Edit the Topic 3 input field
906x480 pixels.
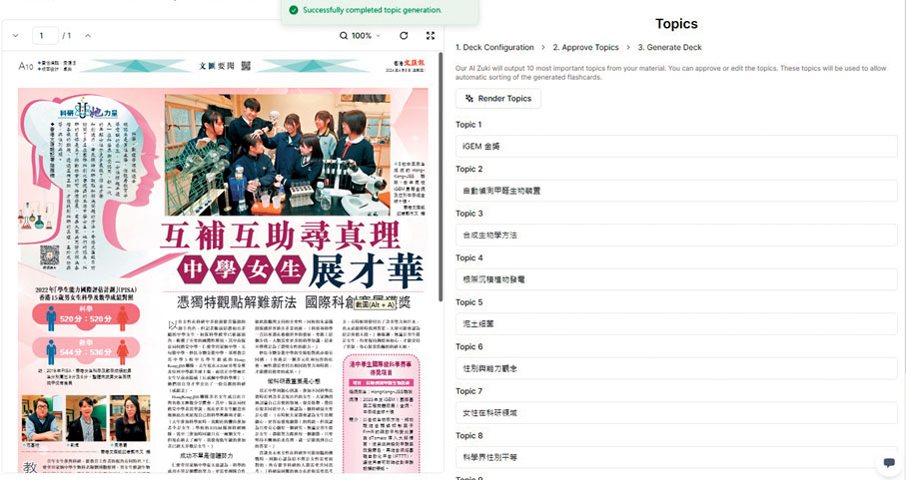pyautogui.click(x=676, y=236)
